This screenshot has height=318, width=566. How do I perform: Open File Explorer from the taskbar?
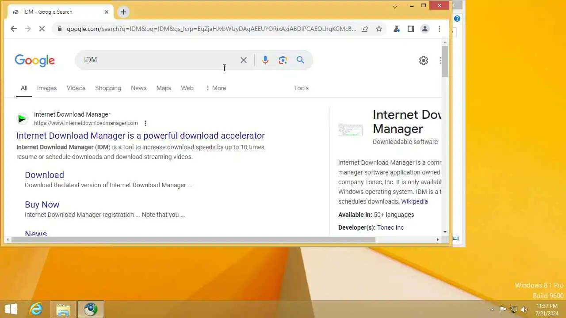click(63, 309)
